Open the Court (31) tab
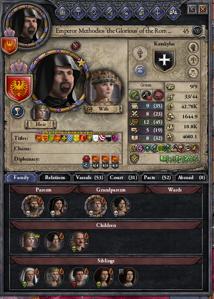214x299 pixels. pos(123,178)
